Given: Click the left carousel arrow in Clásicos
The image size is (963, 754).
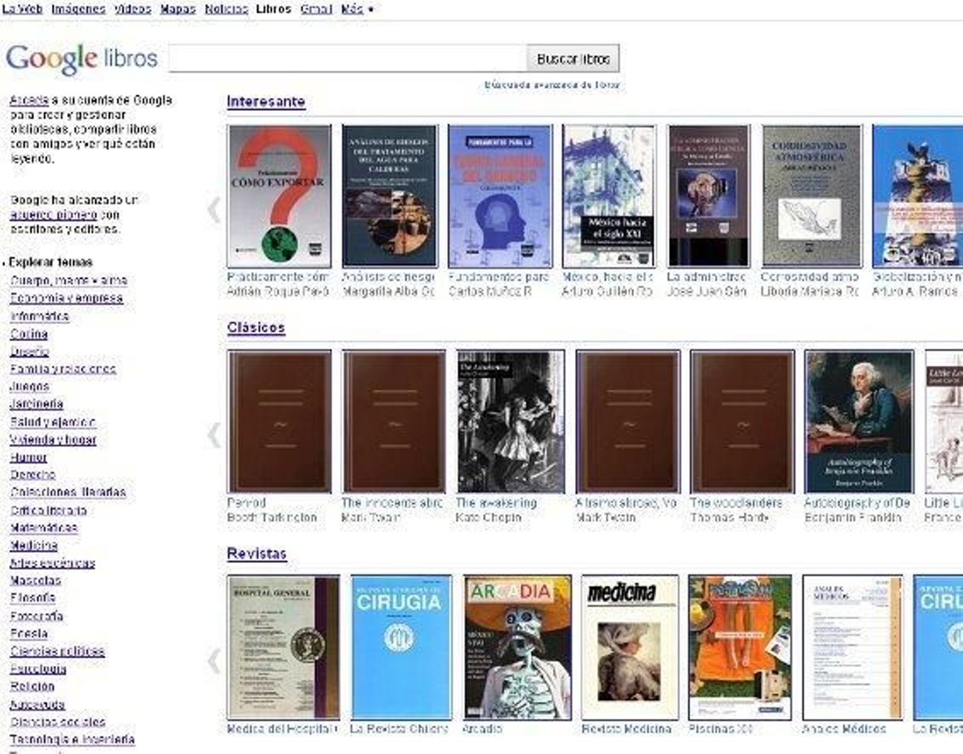Looking at the screenshot, I should 214,432.
